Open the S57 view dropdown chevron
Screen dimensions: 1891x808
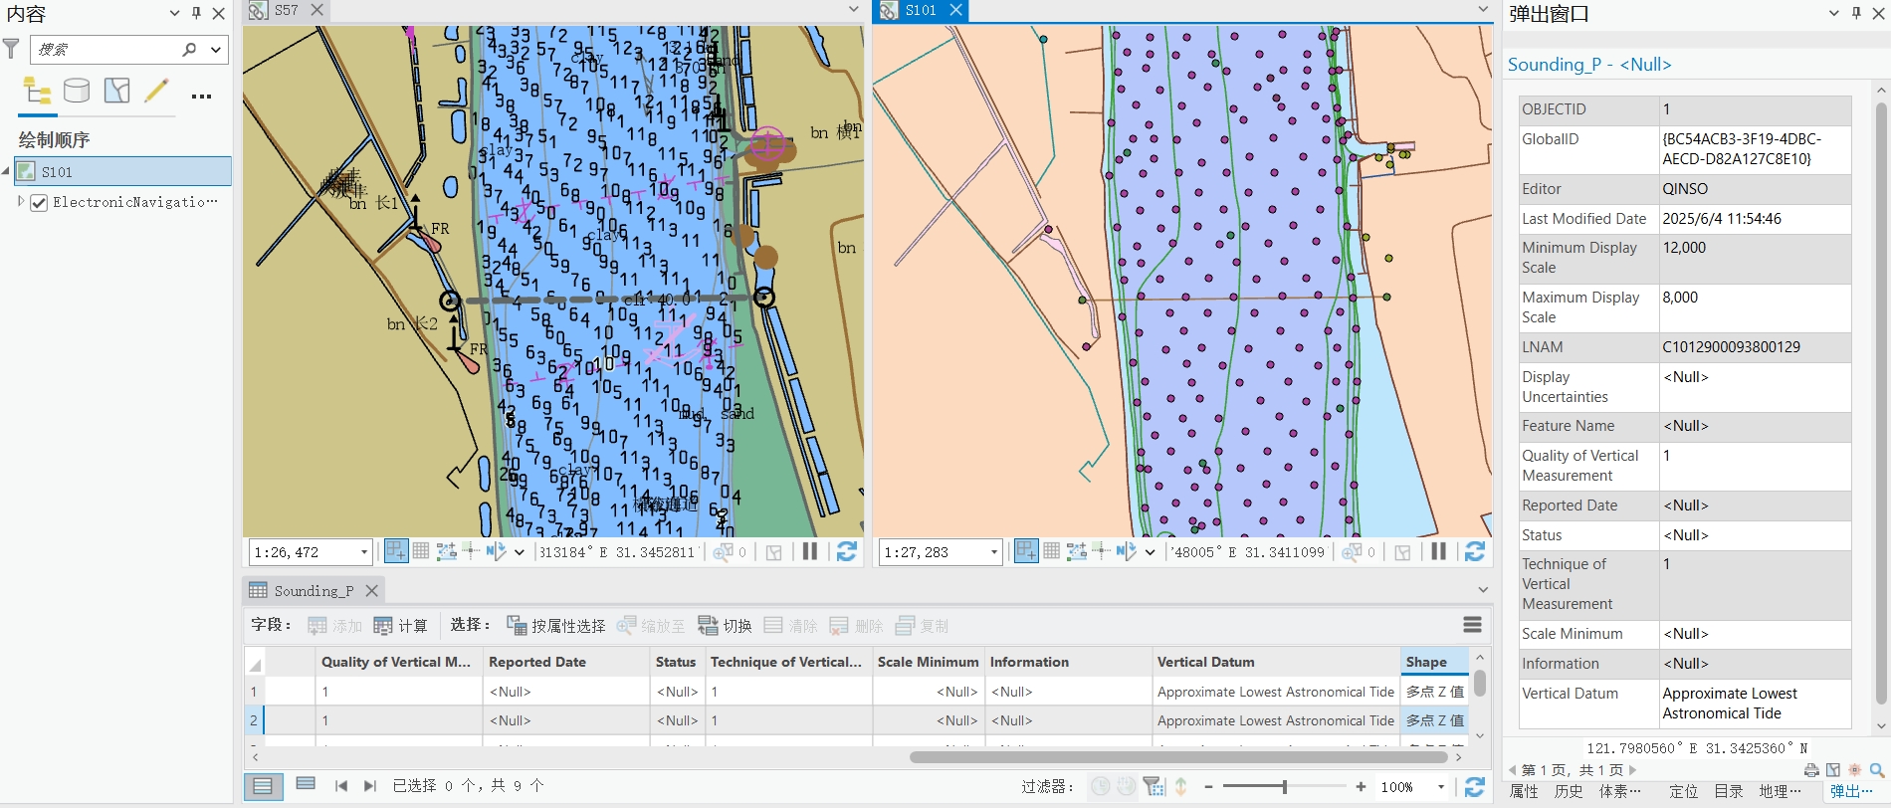tap(853, 10)
